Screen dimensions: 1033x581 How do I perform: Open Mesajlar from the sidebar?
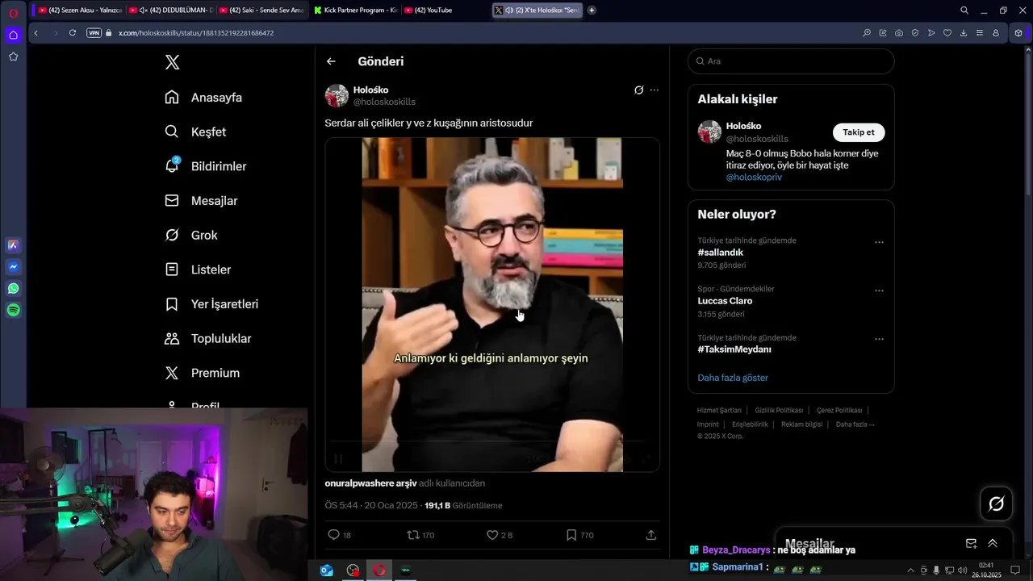[x=201, y=201]
